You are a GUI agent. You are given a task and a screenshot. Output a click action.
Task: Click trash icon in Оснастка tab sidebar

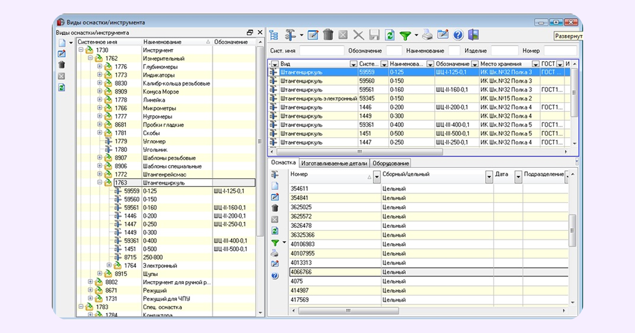tap(275, 208)
